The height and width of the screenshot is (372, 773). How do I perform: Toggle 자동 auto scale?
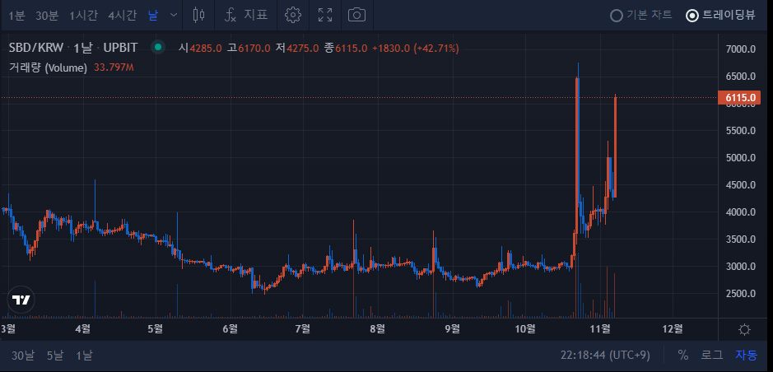point(747,356)
